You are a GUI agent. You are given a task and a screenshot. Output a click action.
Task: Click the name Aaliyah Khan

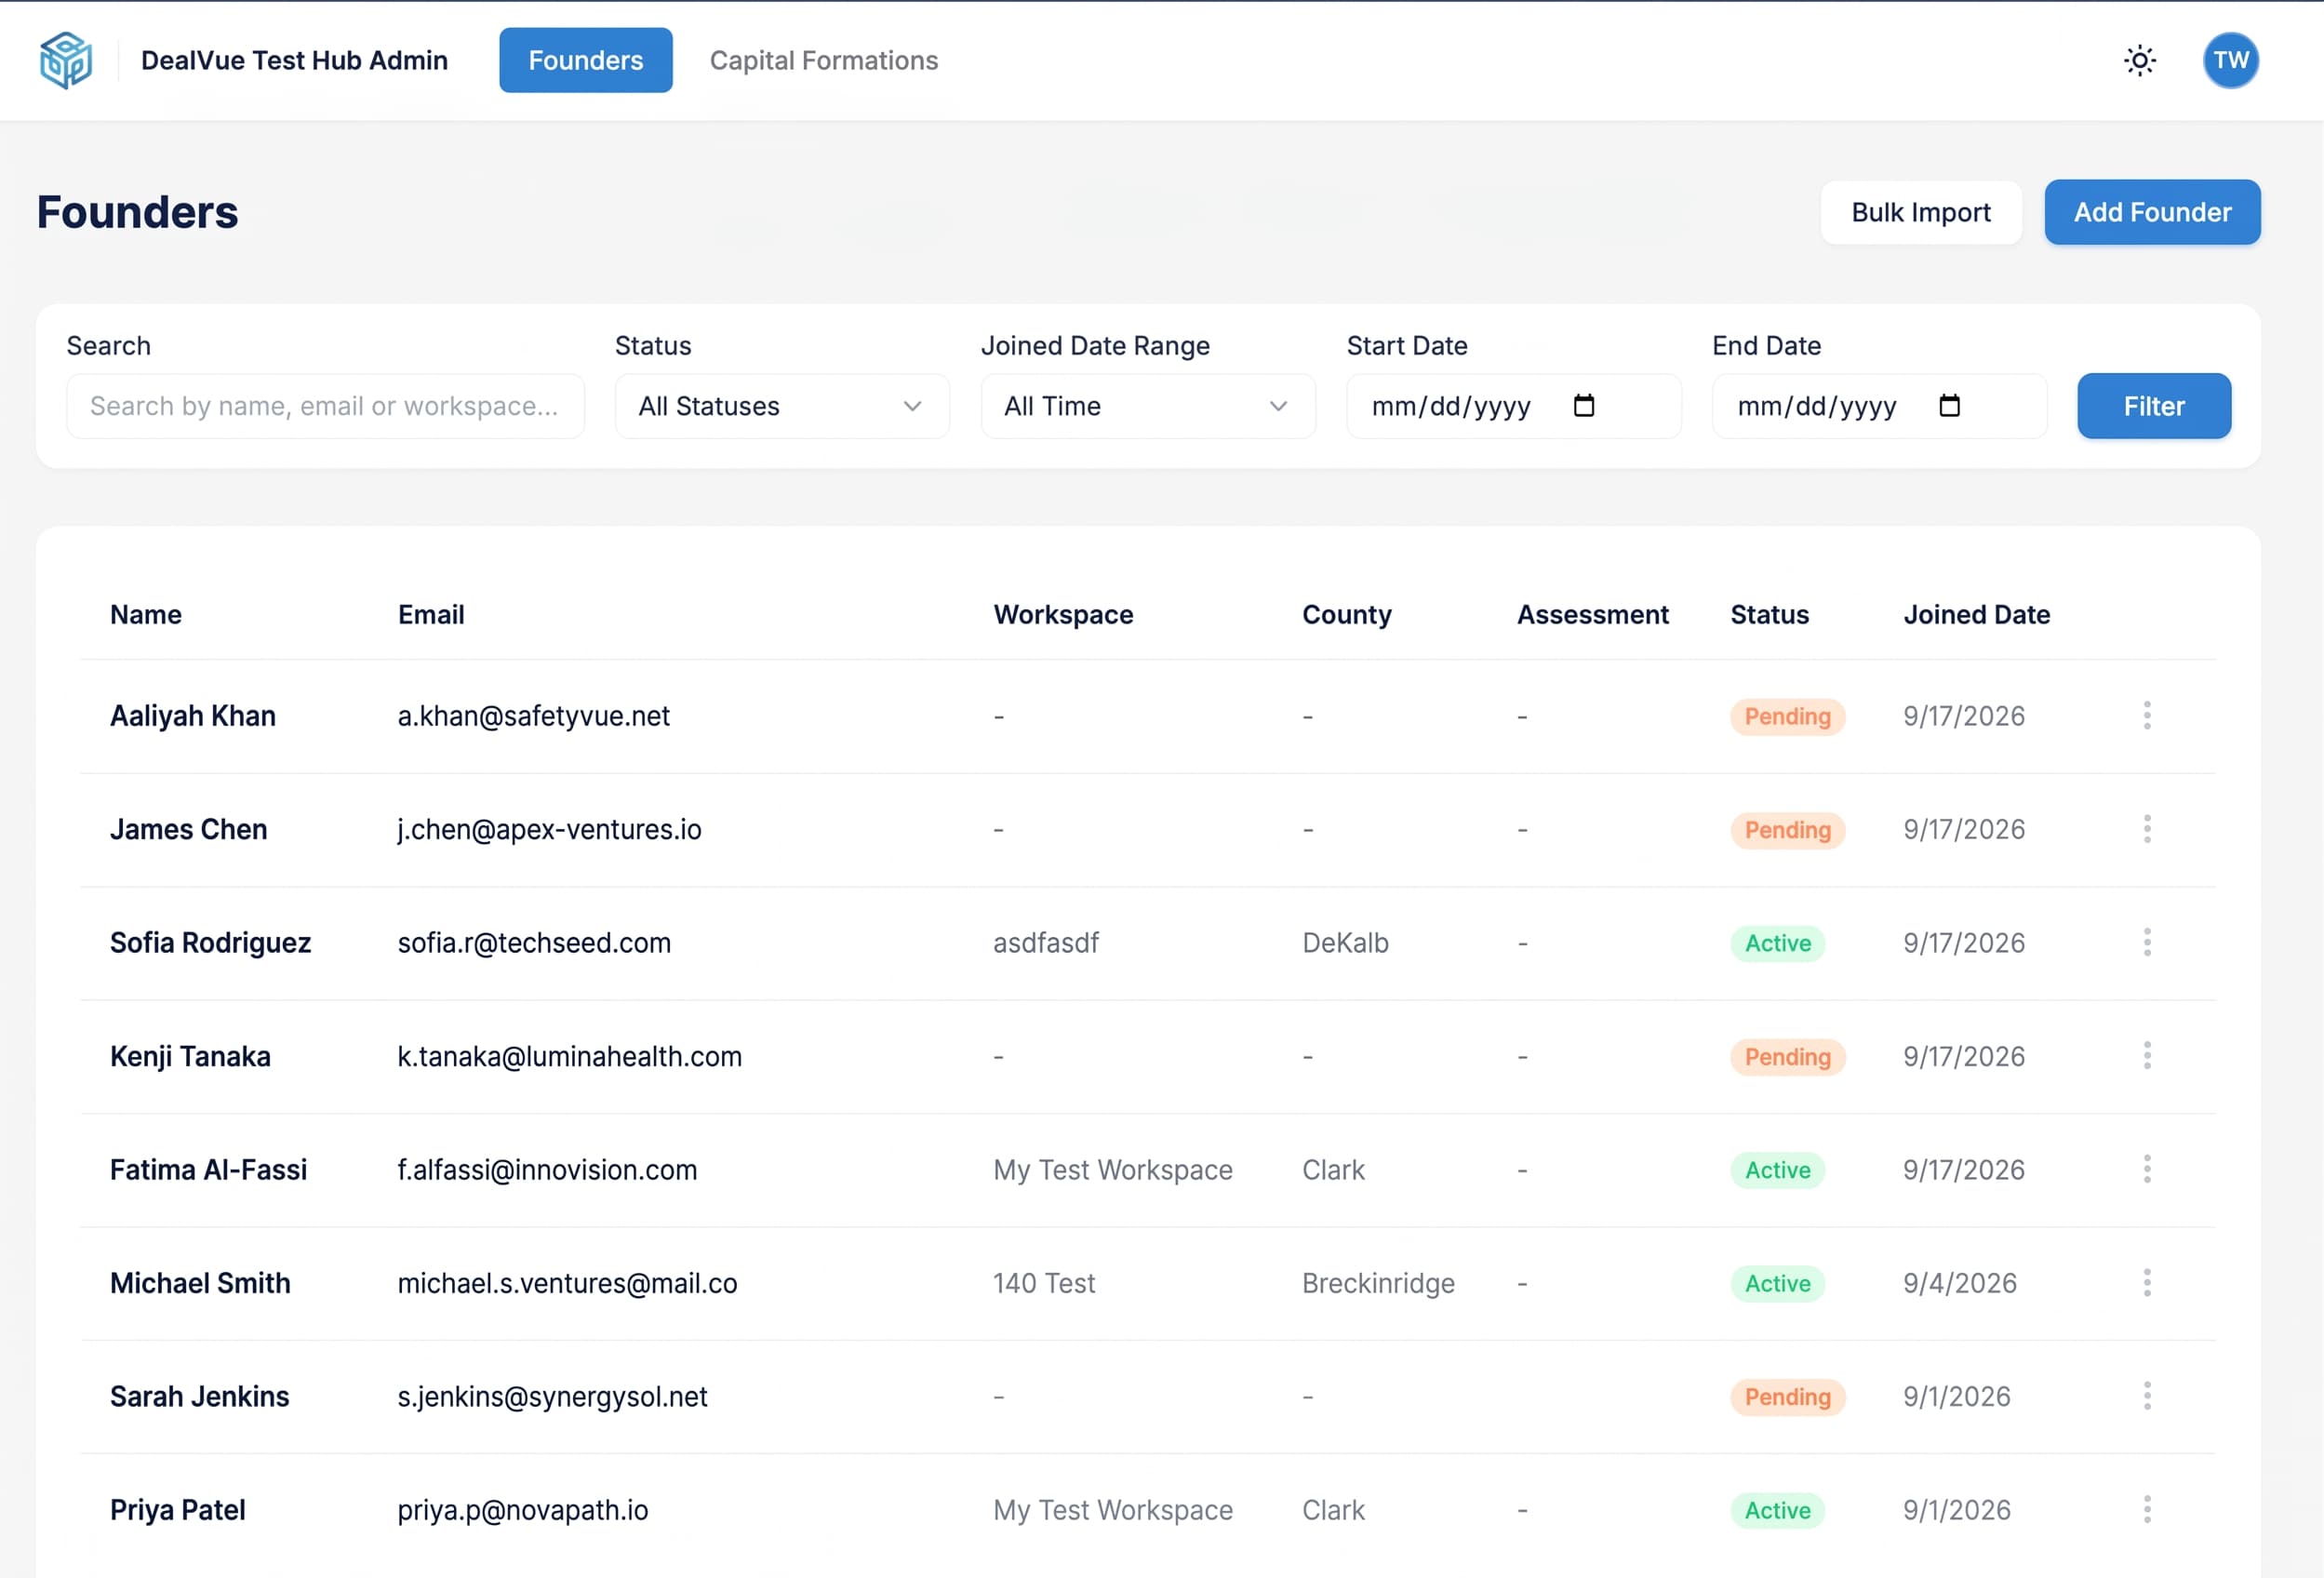pyautogui.click(x=193, y=716)
